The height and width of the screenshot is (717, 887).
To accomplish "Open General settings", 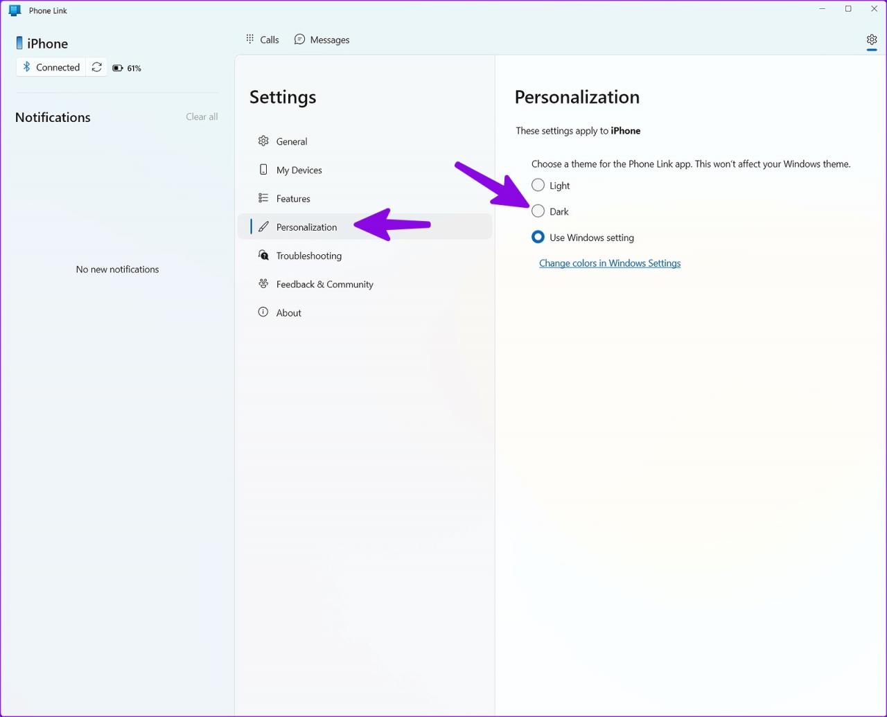I will coord(365,141).
